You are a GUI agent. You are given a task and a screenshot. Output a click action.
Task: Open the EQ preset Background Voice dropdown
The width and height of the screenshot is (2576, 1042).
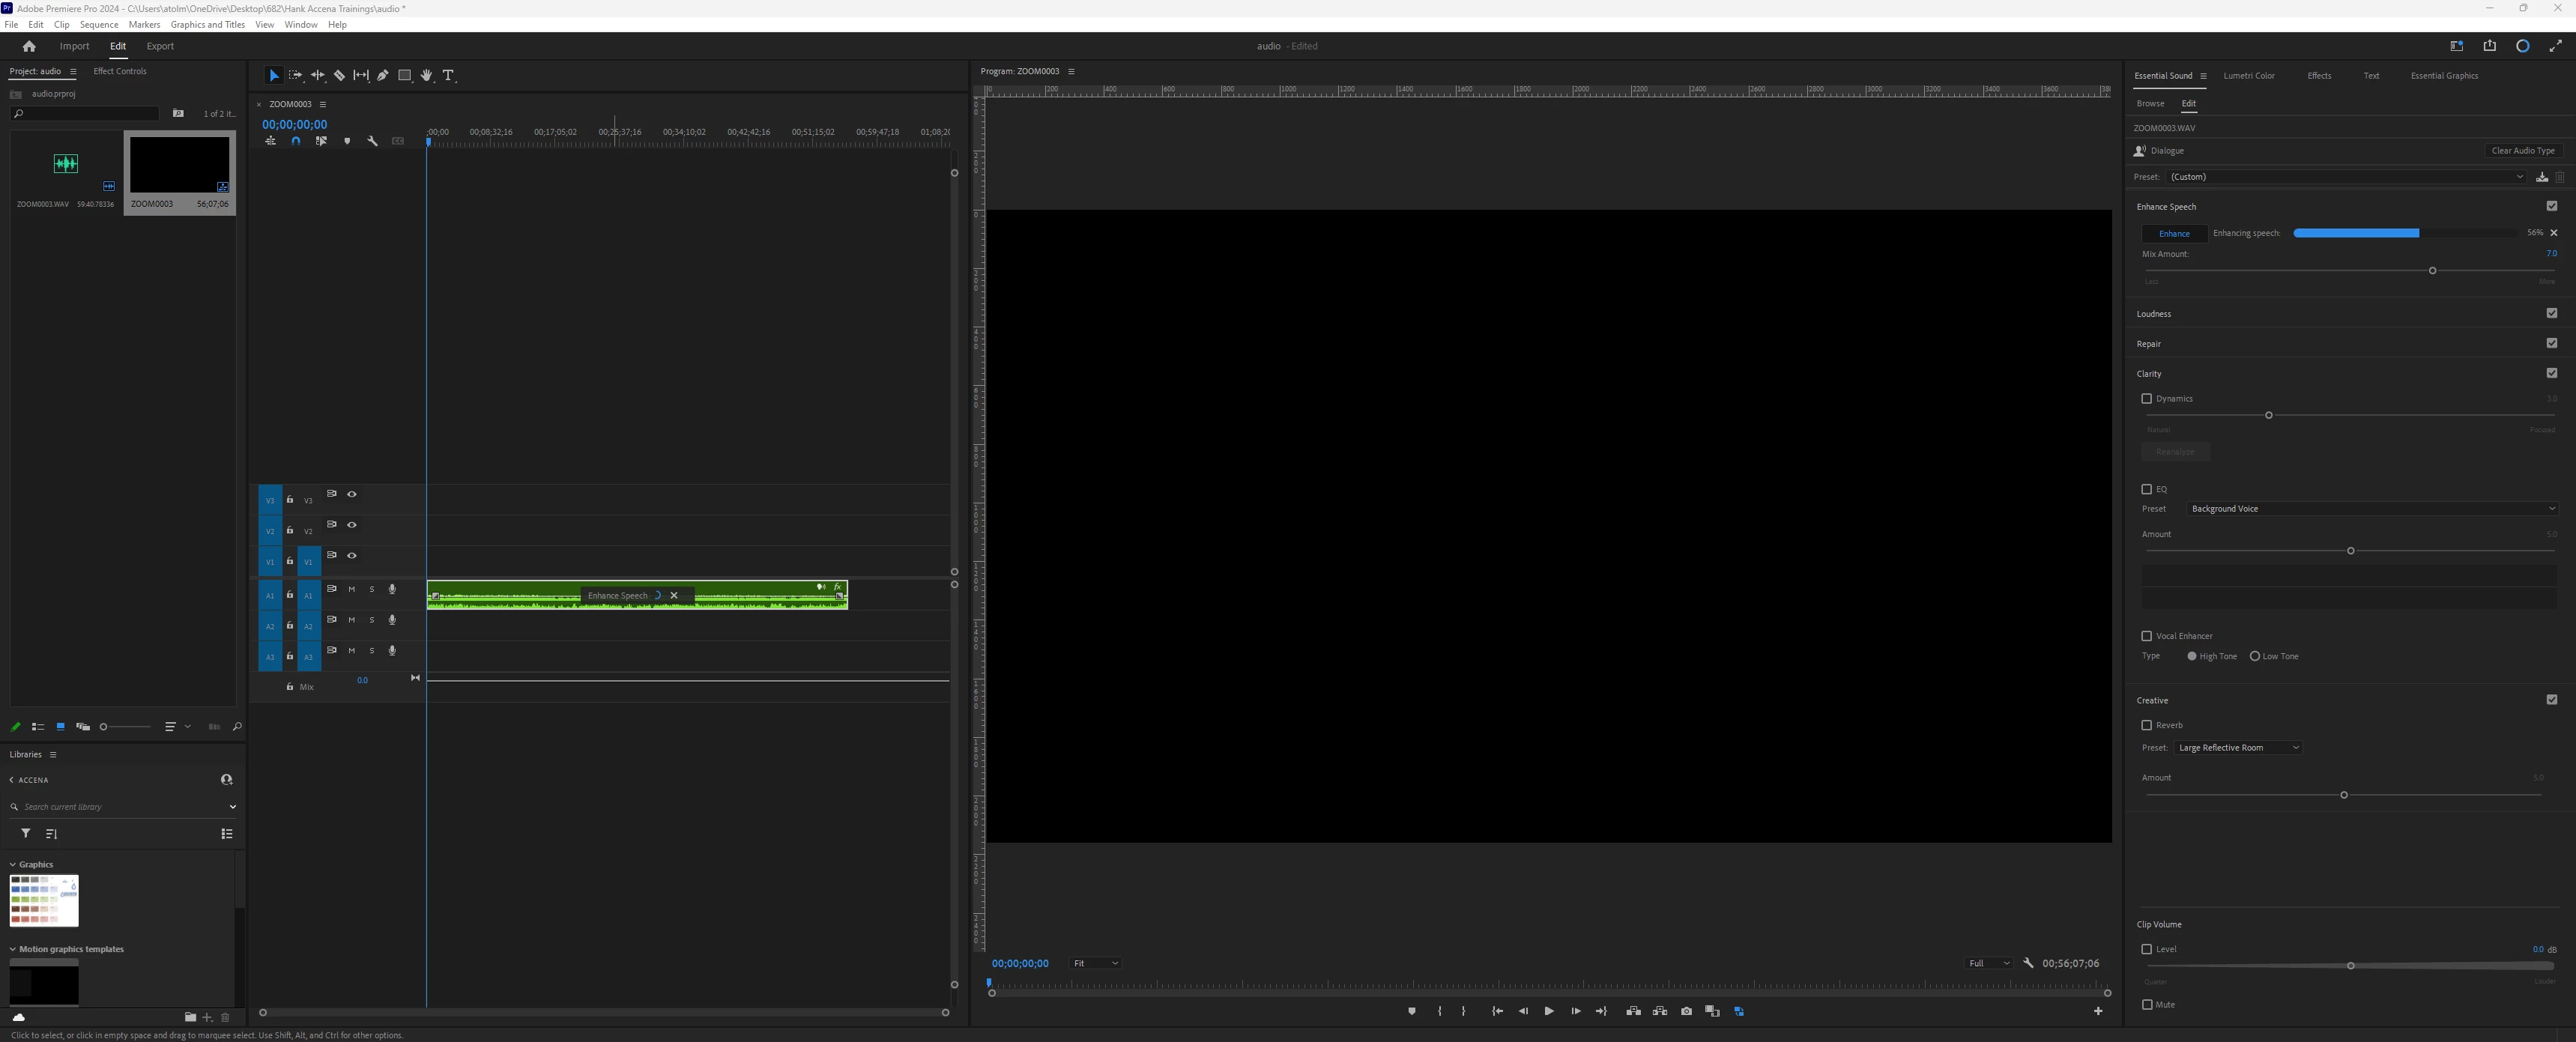[x=2372, y=509]
